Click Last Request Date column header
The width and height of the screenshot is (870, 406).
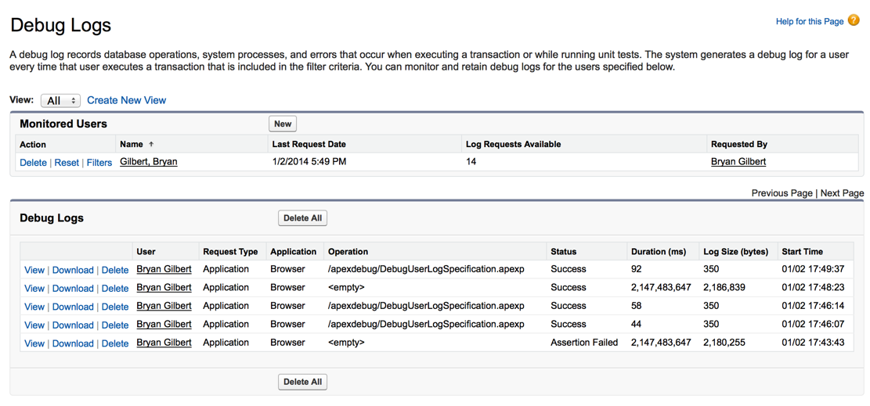point(309,144)
